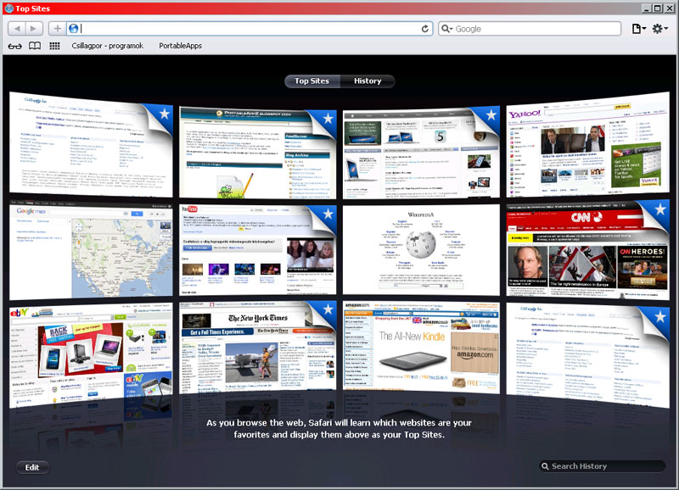The height and width of the screenshot is (490, 679).
Task: Select the Top Sites tab
Action: (x=312, y=81)
